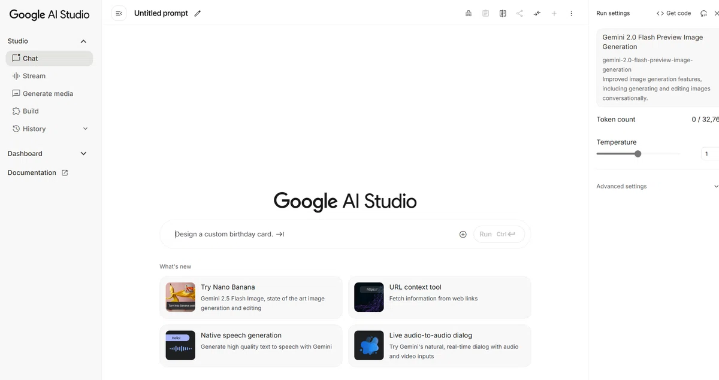Open the URL context tool card
The image size is (719, 380).
tap(439, 297)
